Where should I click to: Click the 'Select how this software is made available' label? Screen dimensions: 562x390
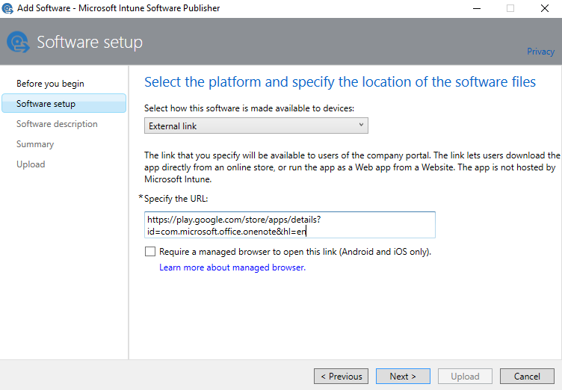pyautogui.click(x=249, y=108)
